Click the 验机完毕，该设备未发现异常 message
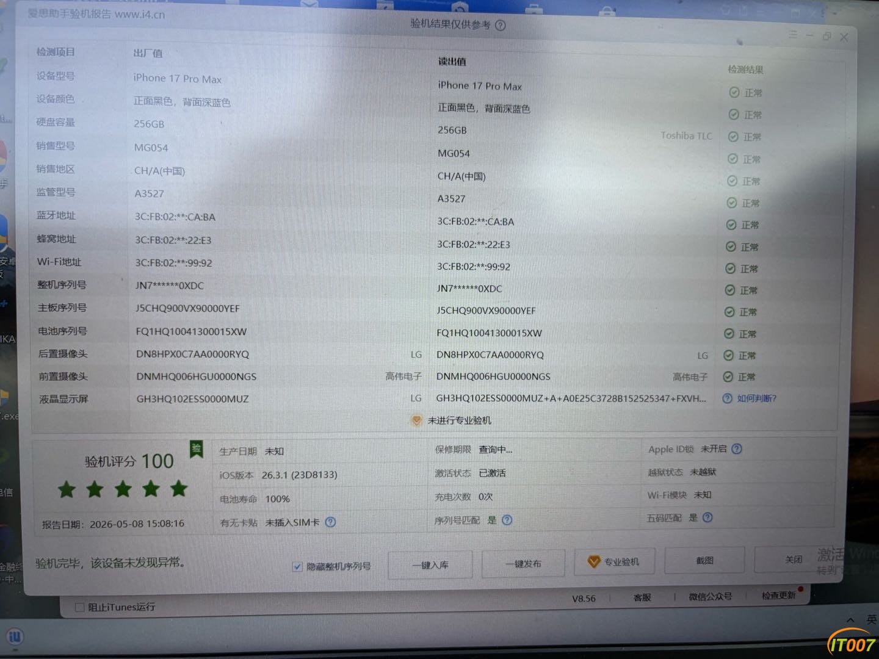Viewport: 879px width, 659px height. click(x=110, y=563)
